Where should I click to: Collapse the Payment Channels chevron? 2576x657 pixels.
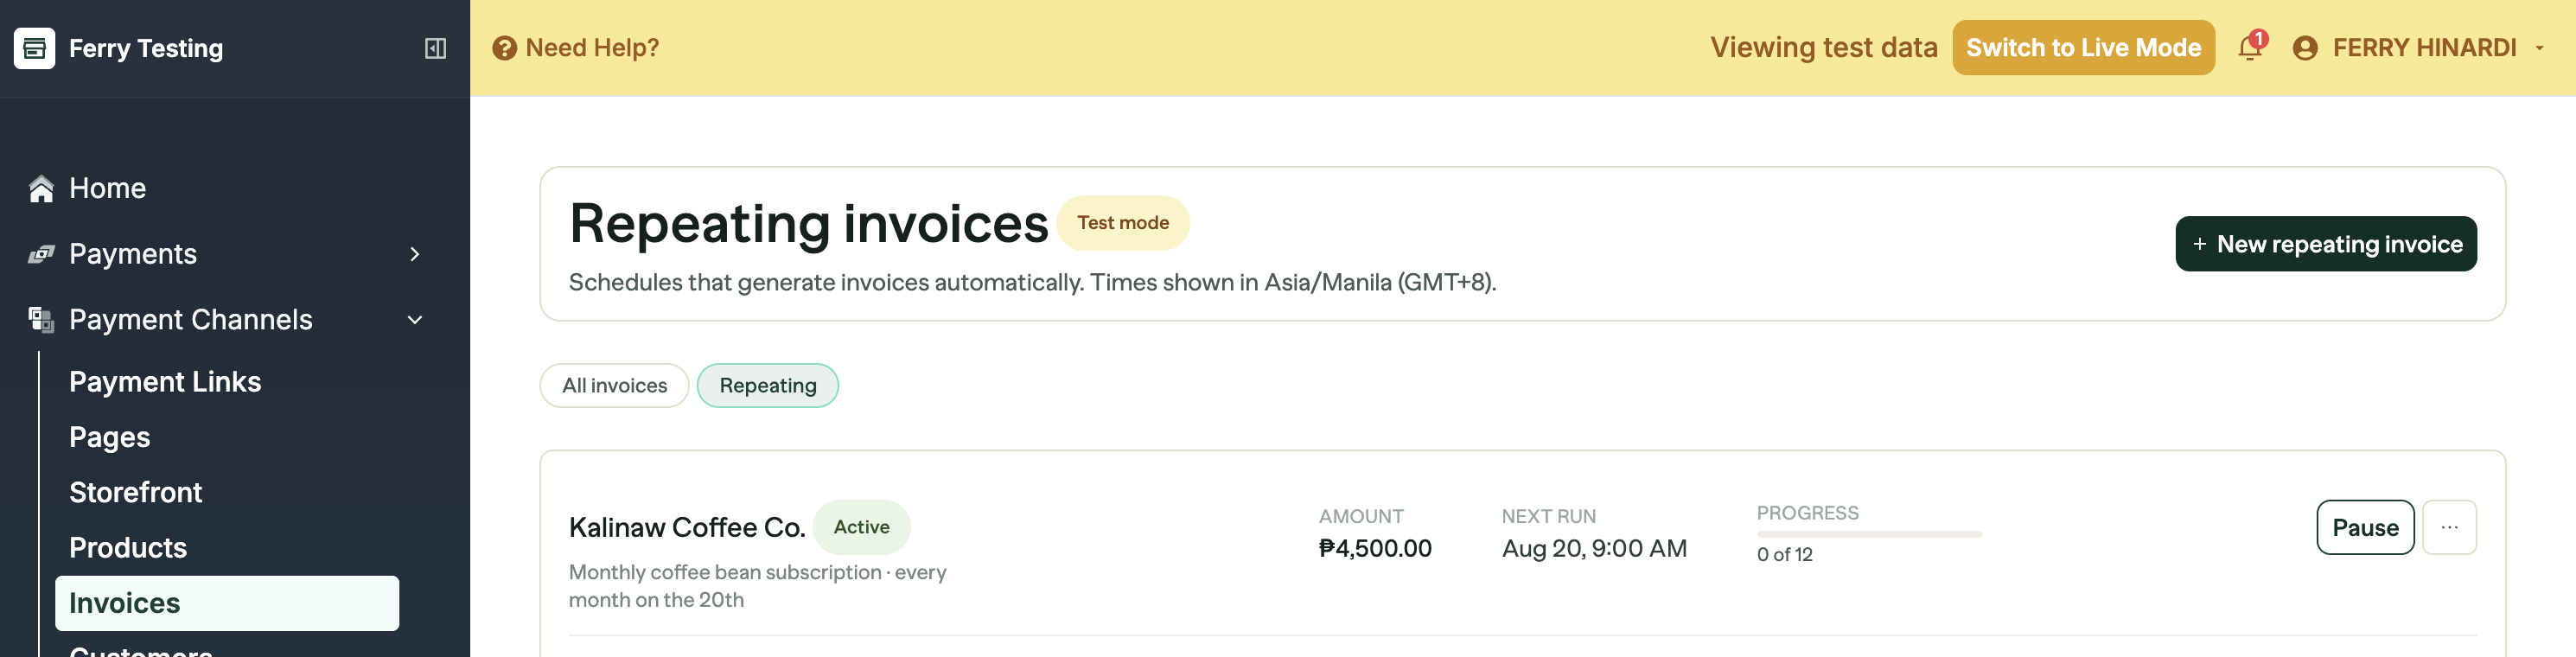click(x=415, y=320)
